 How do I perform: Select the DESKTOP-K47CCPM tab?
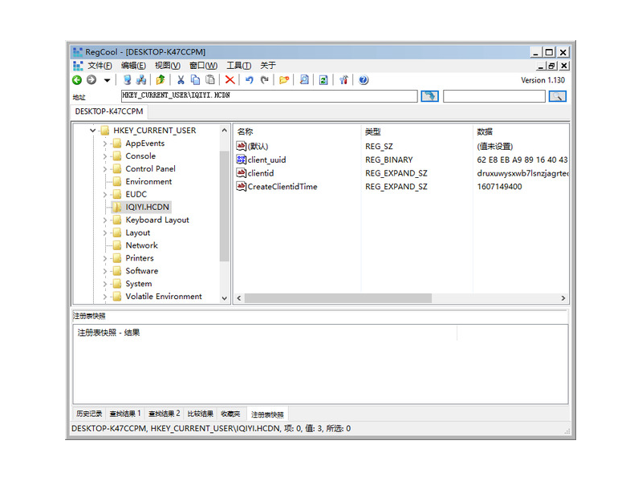(109, 111)
